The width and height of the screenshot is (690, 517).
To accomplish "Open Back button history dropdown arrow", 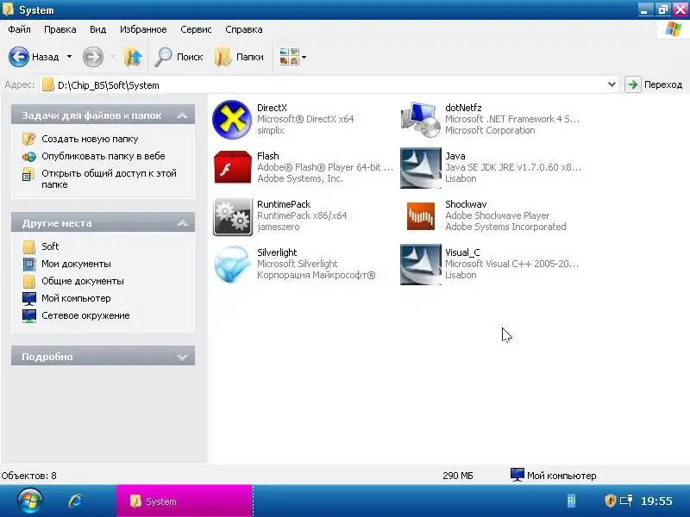I will click(x=69, y=57).
